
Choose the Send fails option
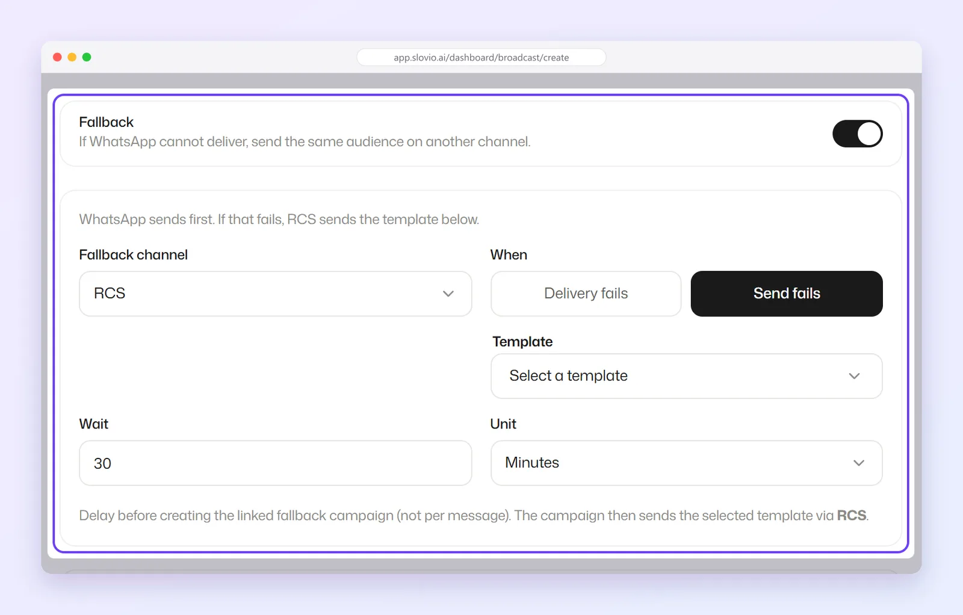coord(787,294)
